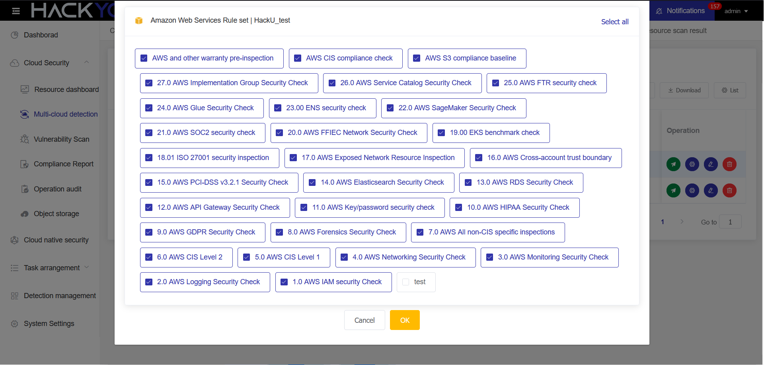Uncheck 19.00 EKS benchmark check

tap(441, 133)
